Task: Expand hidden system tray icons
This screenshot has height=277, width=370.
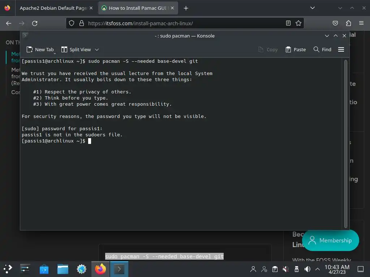Action: [318, 269]
